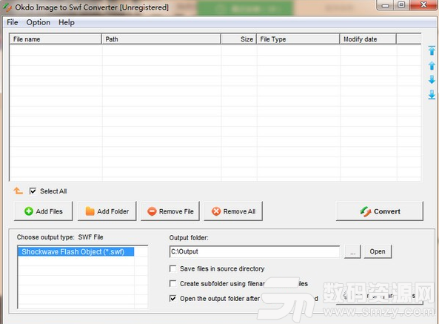Click the Add Files button
This screenshot has width=439, height=324.
[x=44, y=211]
